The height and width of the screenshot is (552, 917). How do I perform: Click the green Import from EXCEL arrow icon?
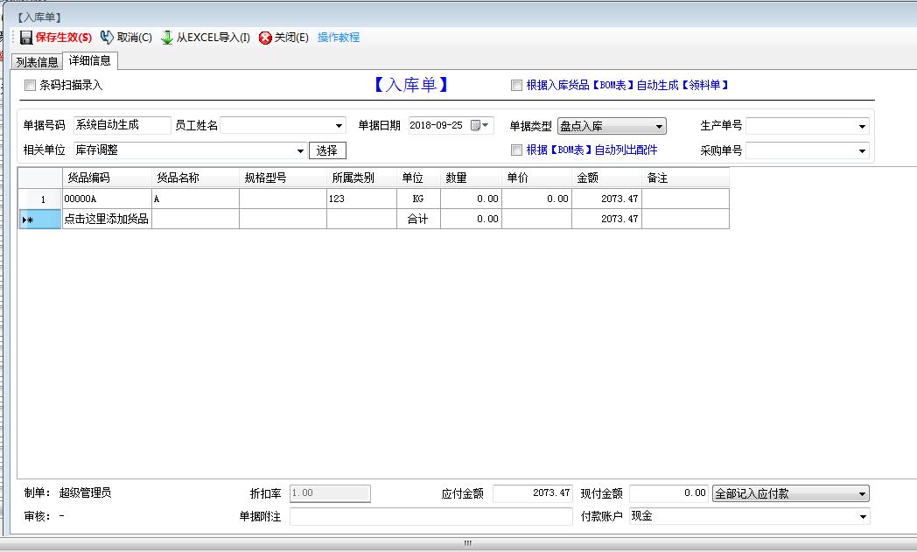[x=167, y=38]
